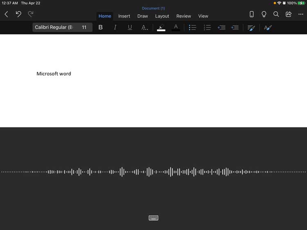Open the Calibri Regular font picker

54,27
